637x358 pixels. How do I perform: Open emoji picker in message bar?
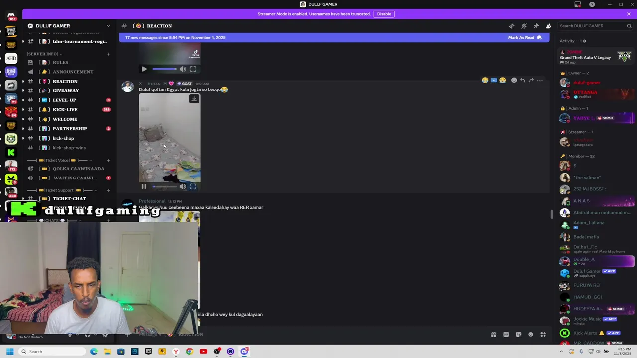pos(531,335)
